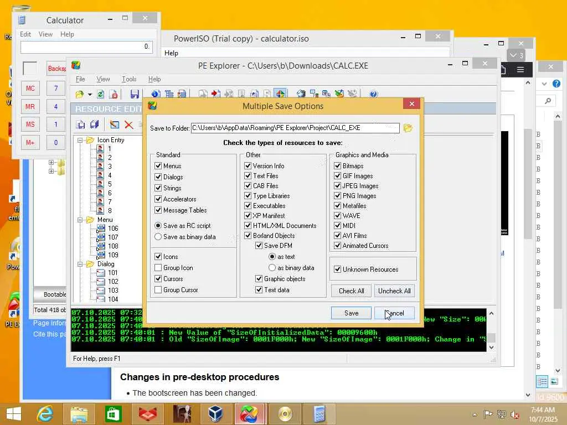Image resolution: width=567 pixels, height=425 pixels.
Task: Select Menu resource 106 in the tree
Action: click(113, 229)
